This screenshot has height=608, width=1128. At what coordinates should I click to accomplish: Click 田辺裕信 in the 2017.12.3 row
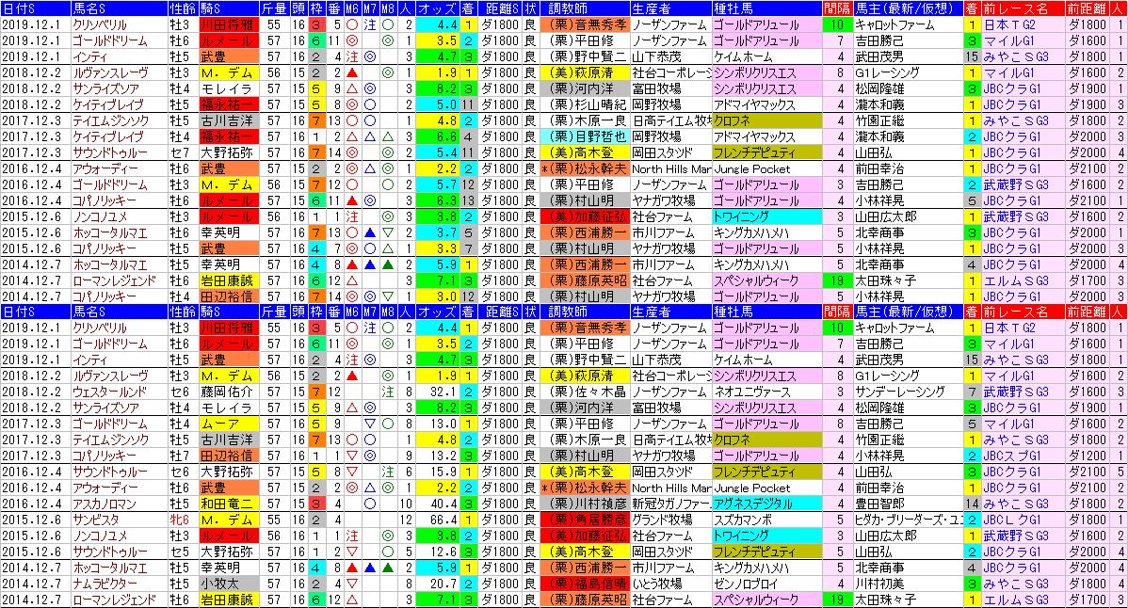229,456
